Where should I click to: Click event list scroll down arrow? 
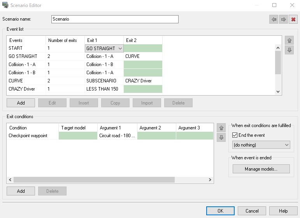click(278, 92)
